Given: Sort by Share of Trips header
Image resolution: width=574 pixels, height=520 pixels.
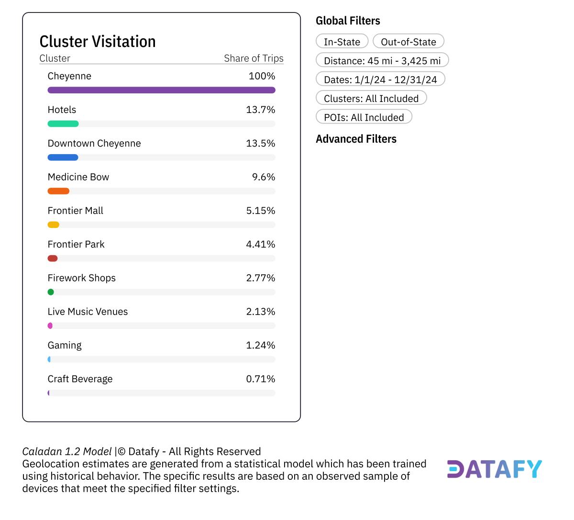Looking at the screenshot, I should [254, 58].
